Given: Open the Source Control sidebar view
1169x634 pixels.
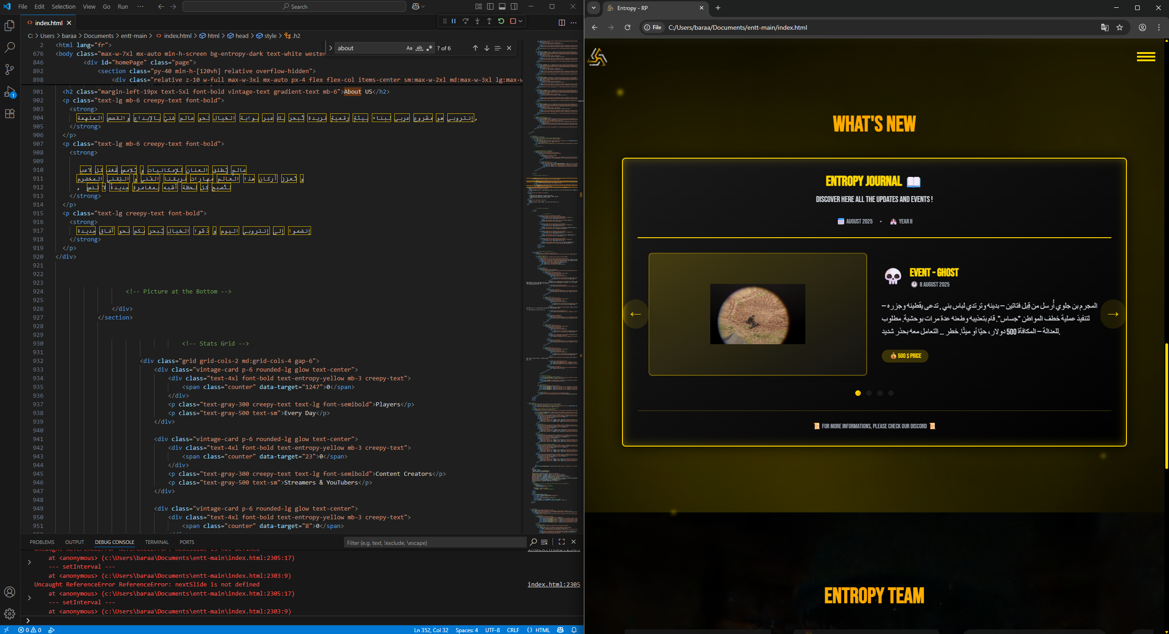Looking at the screenshot, I should click(9, 69).
